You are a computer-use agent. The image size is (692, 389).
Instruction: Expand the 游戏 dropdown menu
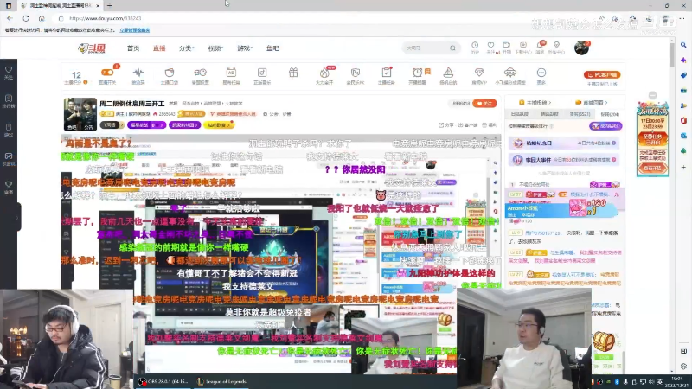coord(245,48)
